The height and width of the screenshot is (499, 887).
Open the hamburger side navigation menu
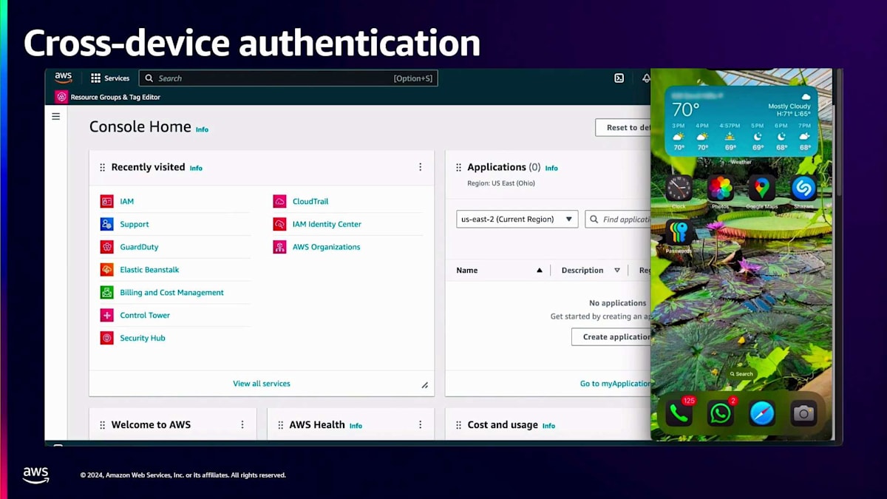(55, 116)
